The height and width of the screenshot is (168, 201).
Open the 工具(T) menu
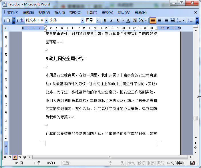(x=91, y=13)
